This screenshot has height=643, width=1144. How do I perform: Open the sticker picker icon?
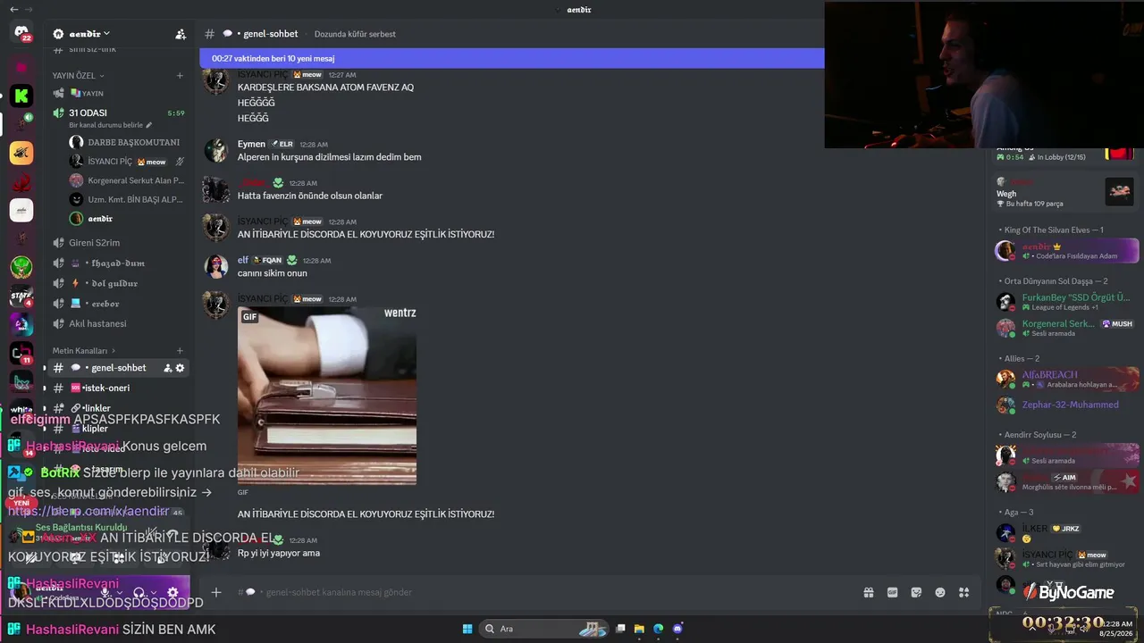916,592
